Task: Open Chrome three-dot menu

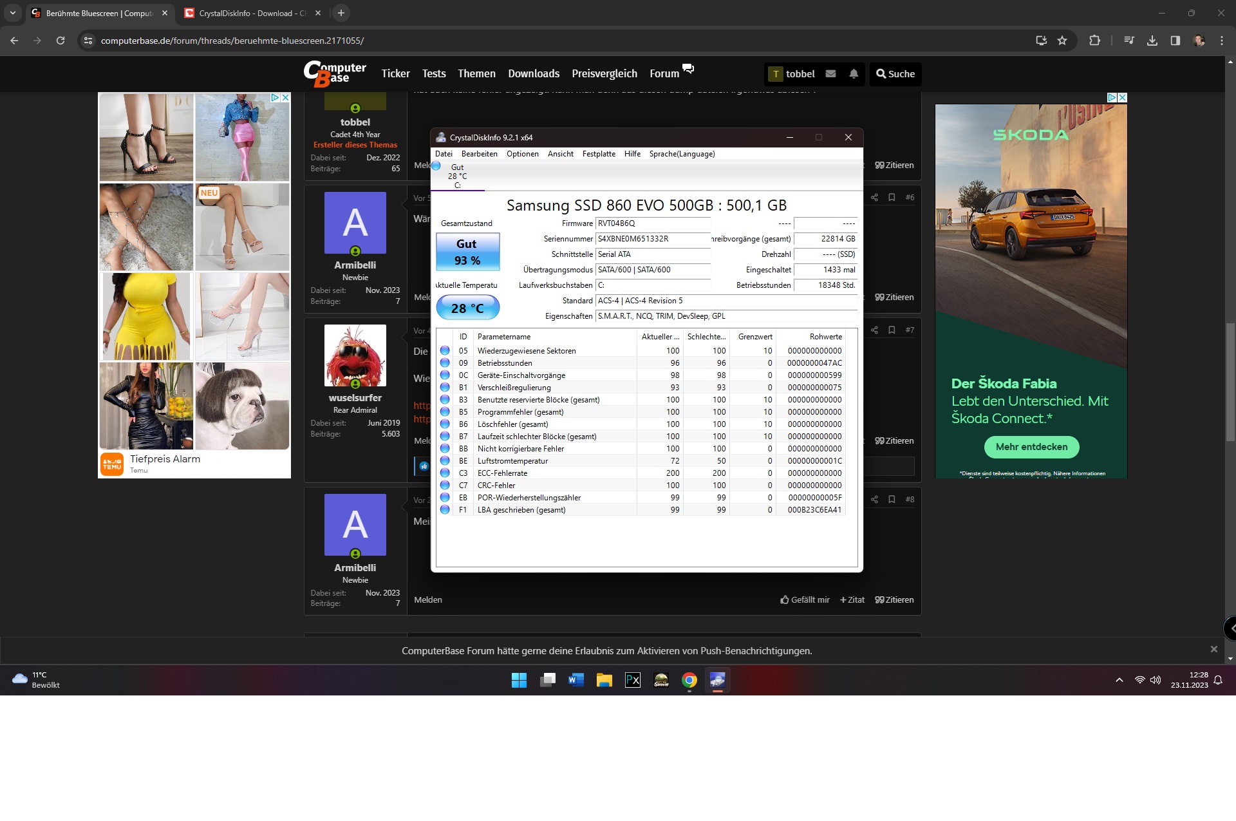Action: [x=1222, y=41]
